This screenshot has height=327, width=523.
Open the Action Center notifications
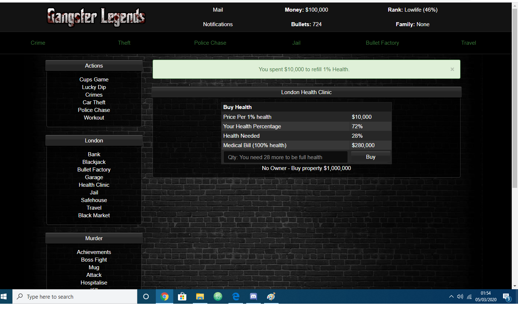507,297
